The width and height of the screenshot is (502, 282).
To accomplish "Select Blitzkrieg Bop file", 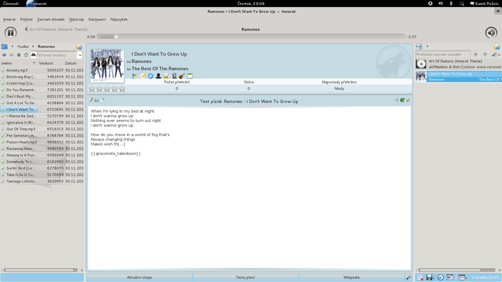I will point(42,77).
